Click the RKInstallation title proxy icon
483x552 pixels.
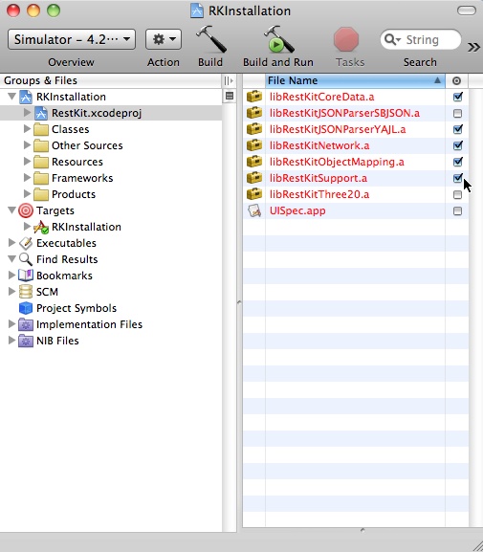point(197,11)
